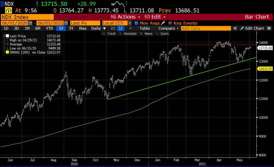Image resolution: width=274 pixels, height=167 pixels.
Task: Click the pencil icon beside Mov Avgs
Action: tap(163, 23)
